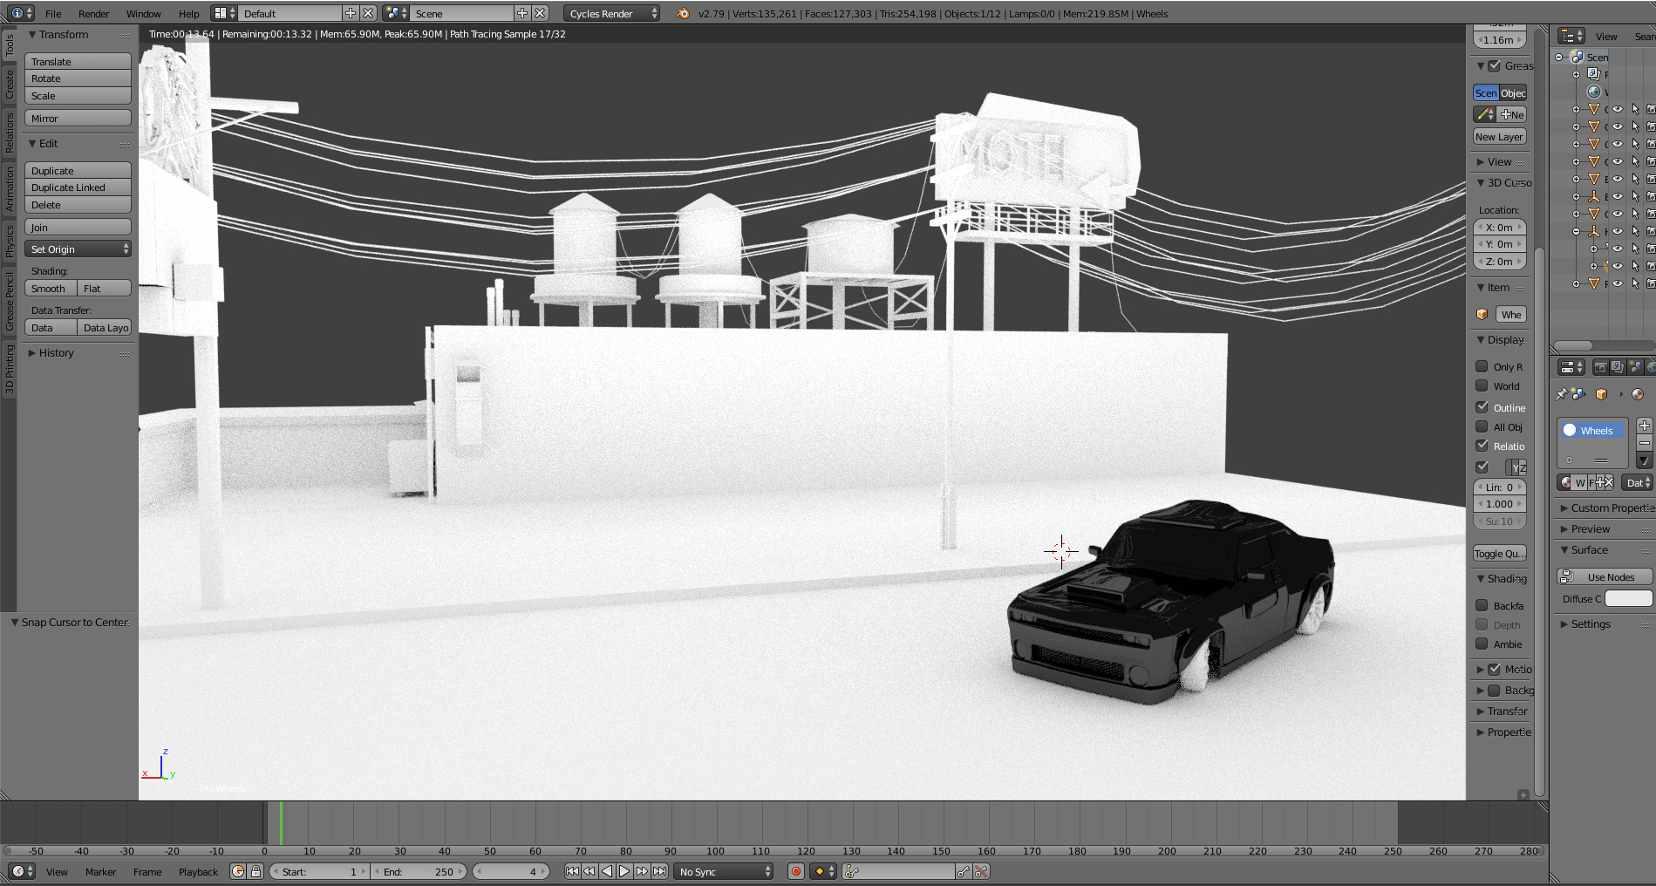This screenshot has height=886, width=1656.
Task: Open the Set Origin dropdown
Action: click(78, 249)
